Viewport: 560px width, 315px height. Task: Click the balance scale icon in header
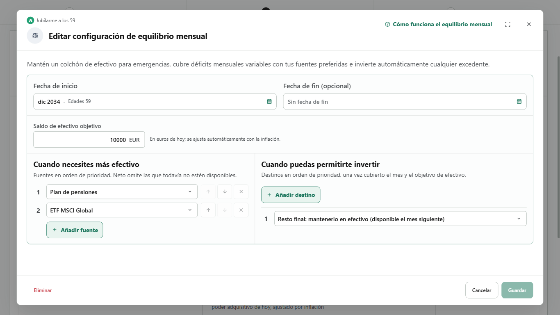pos(35,36)
